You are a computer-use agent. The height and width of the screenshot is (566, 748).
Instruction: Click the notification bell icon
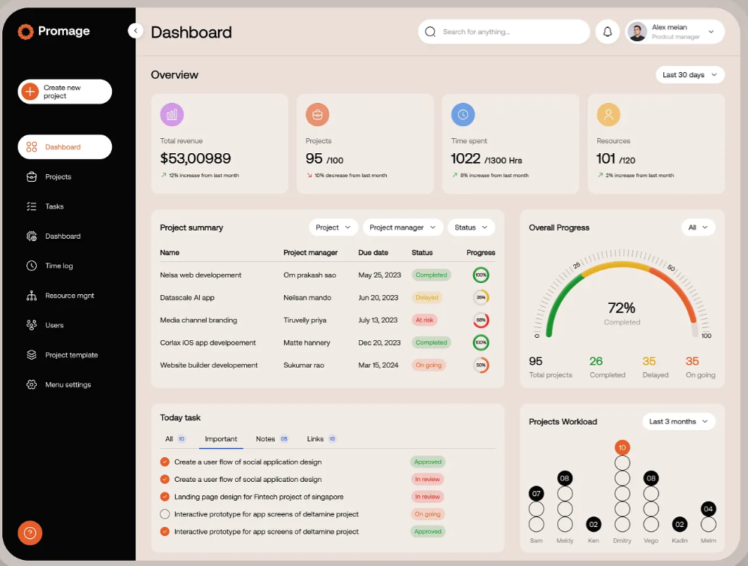[608, 32]
